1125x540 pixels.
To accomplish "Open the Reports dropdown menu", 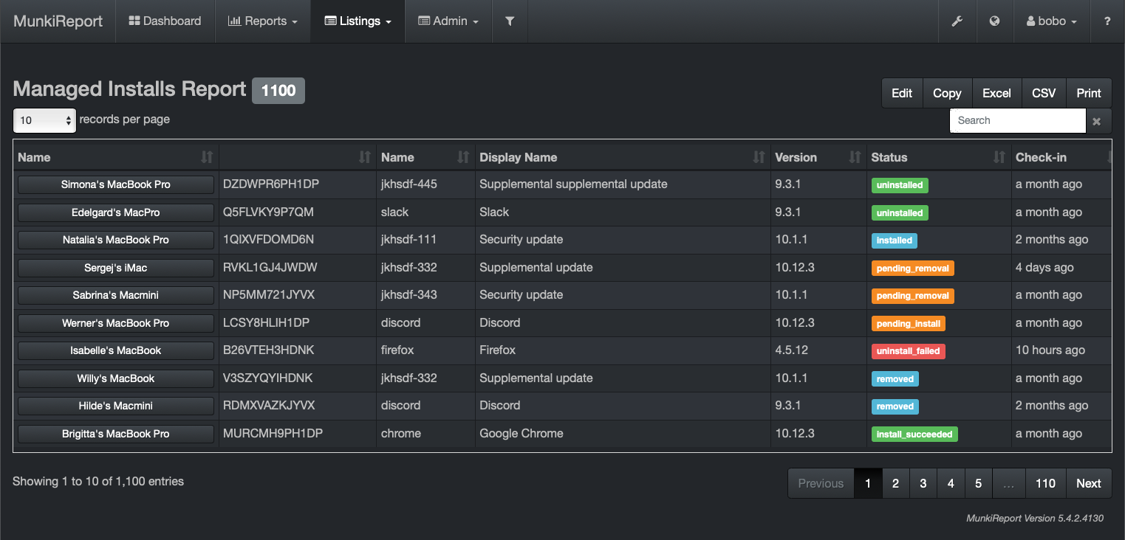I will coord(262,21).
